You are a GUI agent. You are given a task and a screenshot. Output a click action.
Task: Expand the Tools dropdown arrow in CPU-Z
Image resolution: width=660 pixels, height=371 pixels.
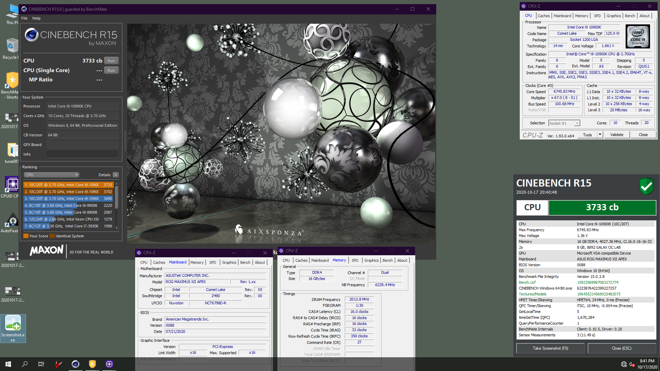tap(600, 135)
